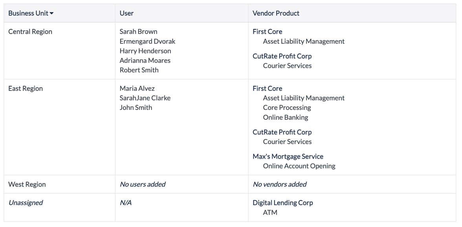Open First Core vendor in Central Region

267,32
